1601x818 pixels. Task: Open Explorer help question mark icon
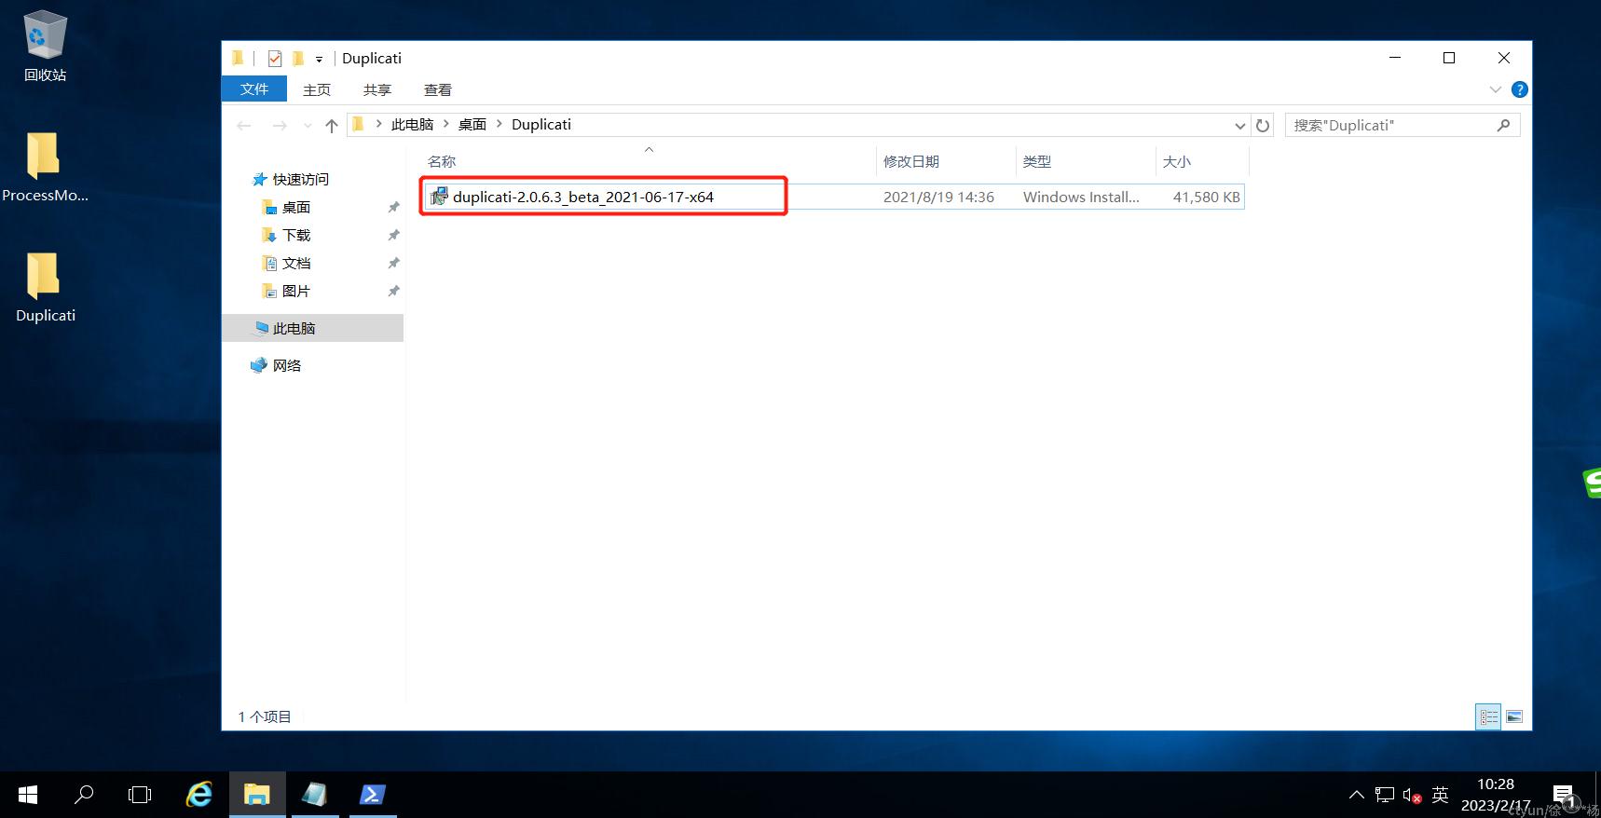1519,89
